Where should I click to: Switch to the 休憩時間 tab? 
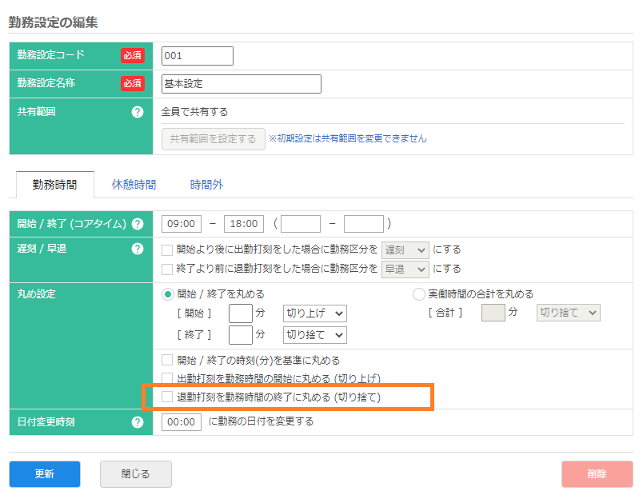coord(133,183)
